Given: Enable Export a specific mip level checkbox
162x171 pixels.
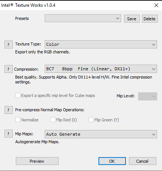Looking at the screenshot, I should [x=18, y=95].
